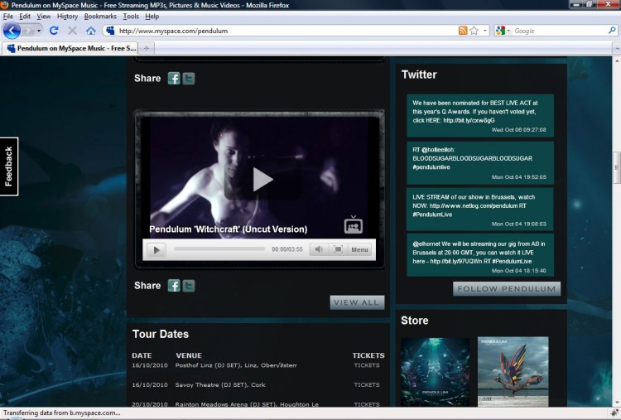Click the play button in the video control bar
The width and height of the screenshot is (621, 420).
click(156, 250)
